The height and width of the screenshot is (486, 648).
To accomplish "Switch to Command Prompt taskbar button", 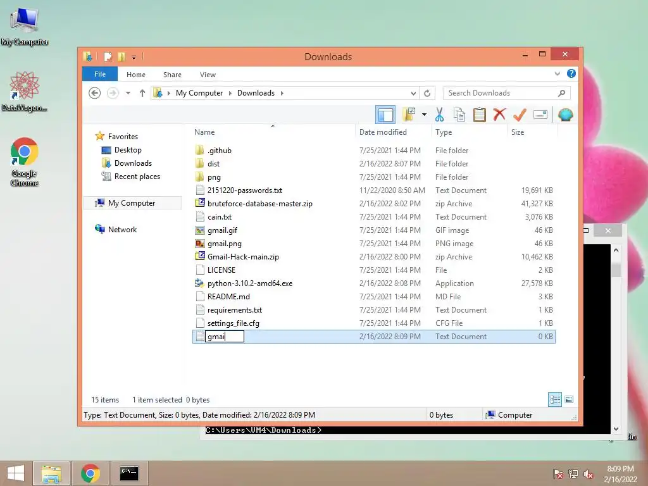I will (128, 473).
